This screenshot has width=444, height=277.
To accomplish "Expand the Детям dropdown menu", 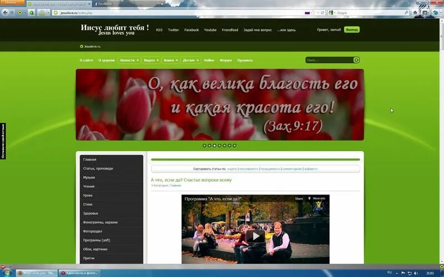I will click(190, 60).
